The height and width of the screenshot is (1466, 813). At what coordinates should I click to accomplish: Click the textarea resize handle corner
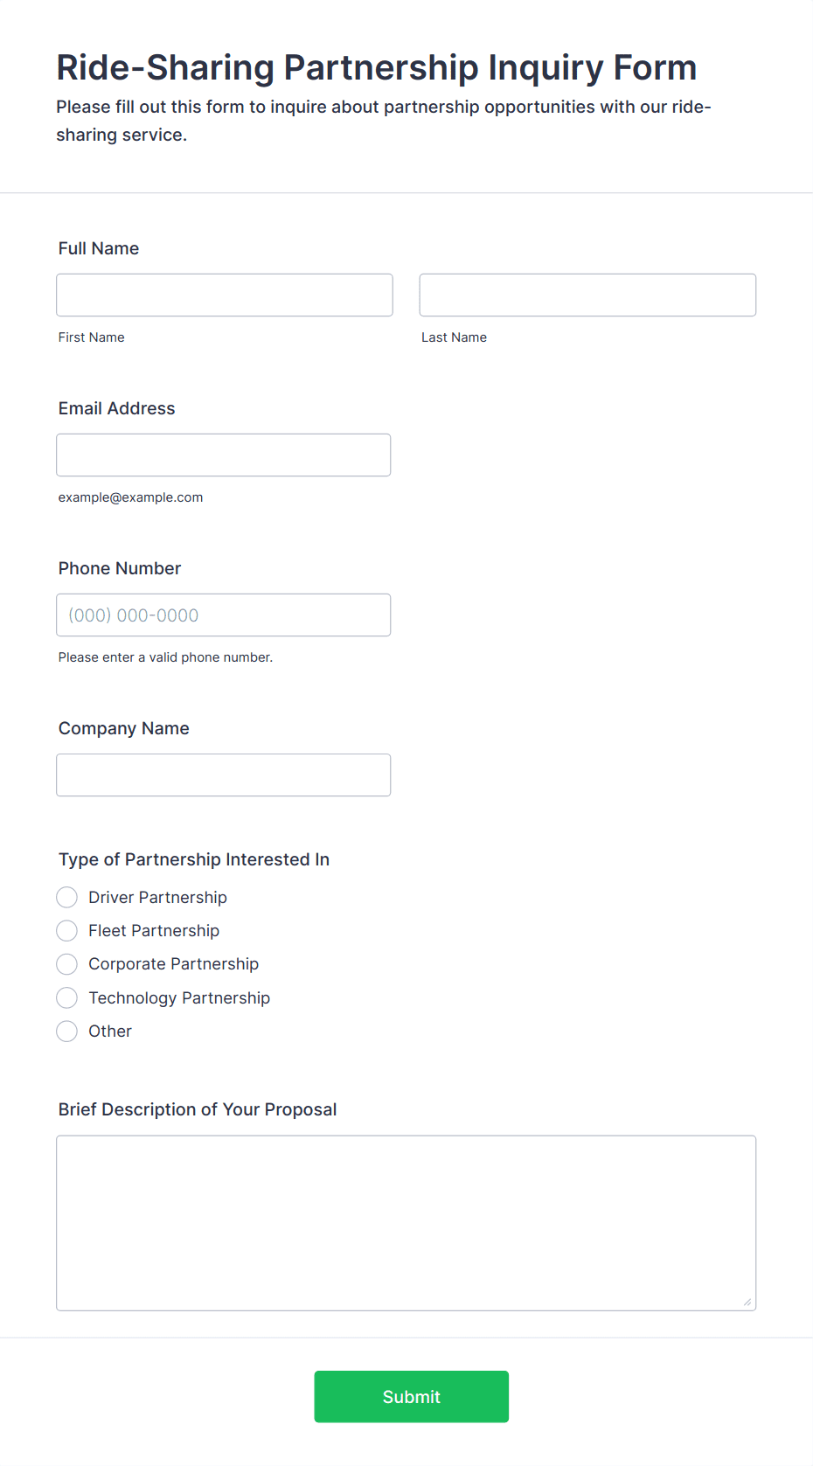(747, 1302)
